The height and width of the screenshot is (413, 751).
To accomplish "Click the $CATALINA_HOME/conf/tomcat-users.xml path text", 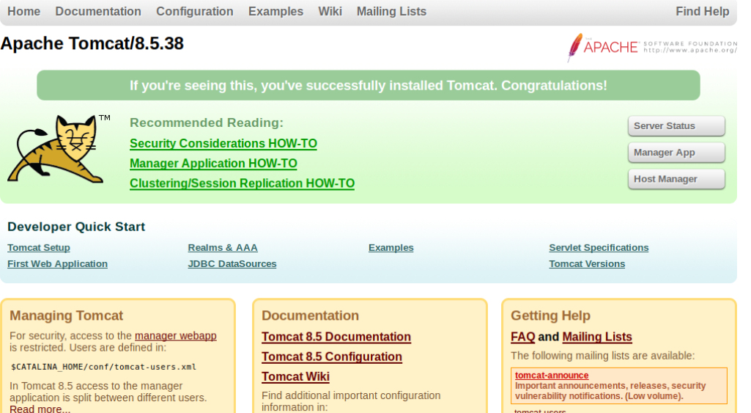I will (x=103, y=367).
